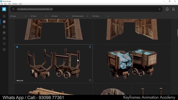Restore down the Quixel Bridge window
178x100 pixels.
click(169, 1)
